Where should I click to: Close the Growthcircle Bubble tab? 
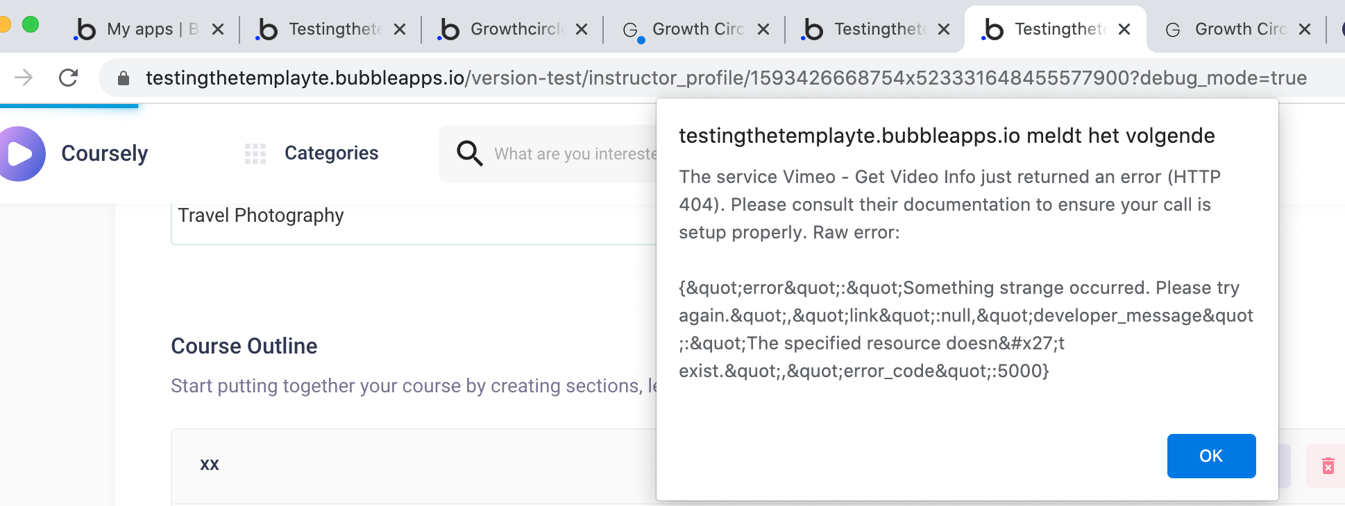point(582,29)
